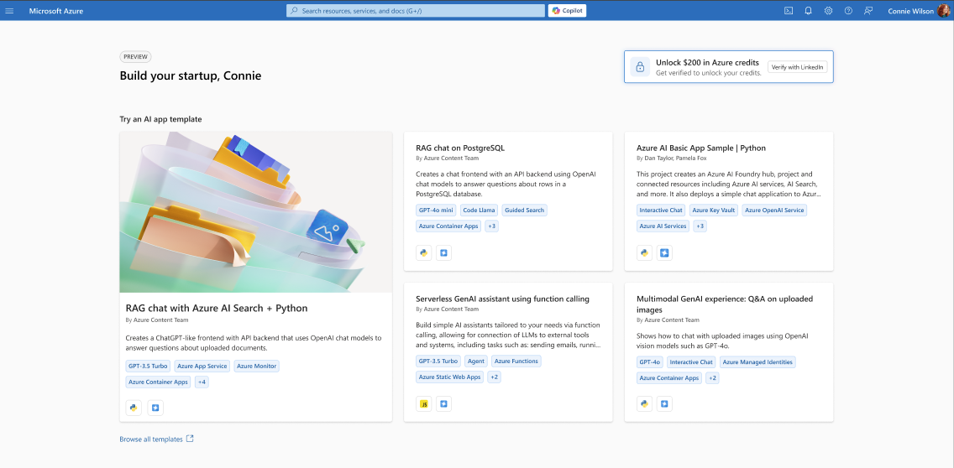This screenshot has width=954, height=468.
Task: Select the GPT-3.5 Turbo tag on RAG chat with Azure AI Search
Action: [148, 366]
